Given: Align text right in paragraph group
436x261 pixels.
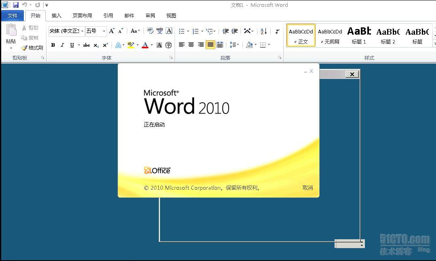Looking at the screenshot, I should [x=201, y=45].
